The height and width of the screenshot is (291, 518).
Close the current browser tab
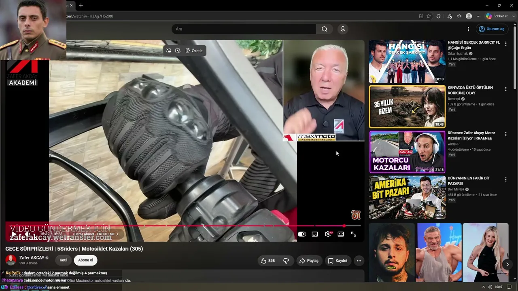pyautogui.click(x=71, y=5)
